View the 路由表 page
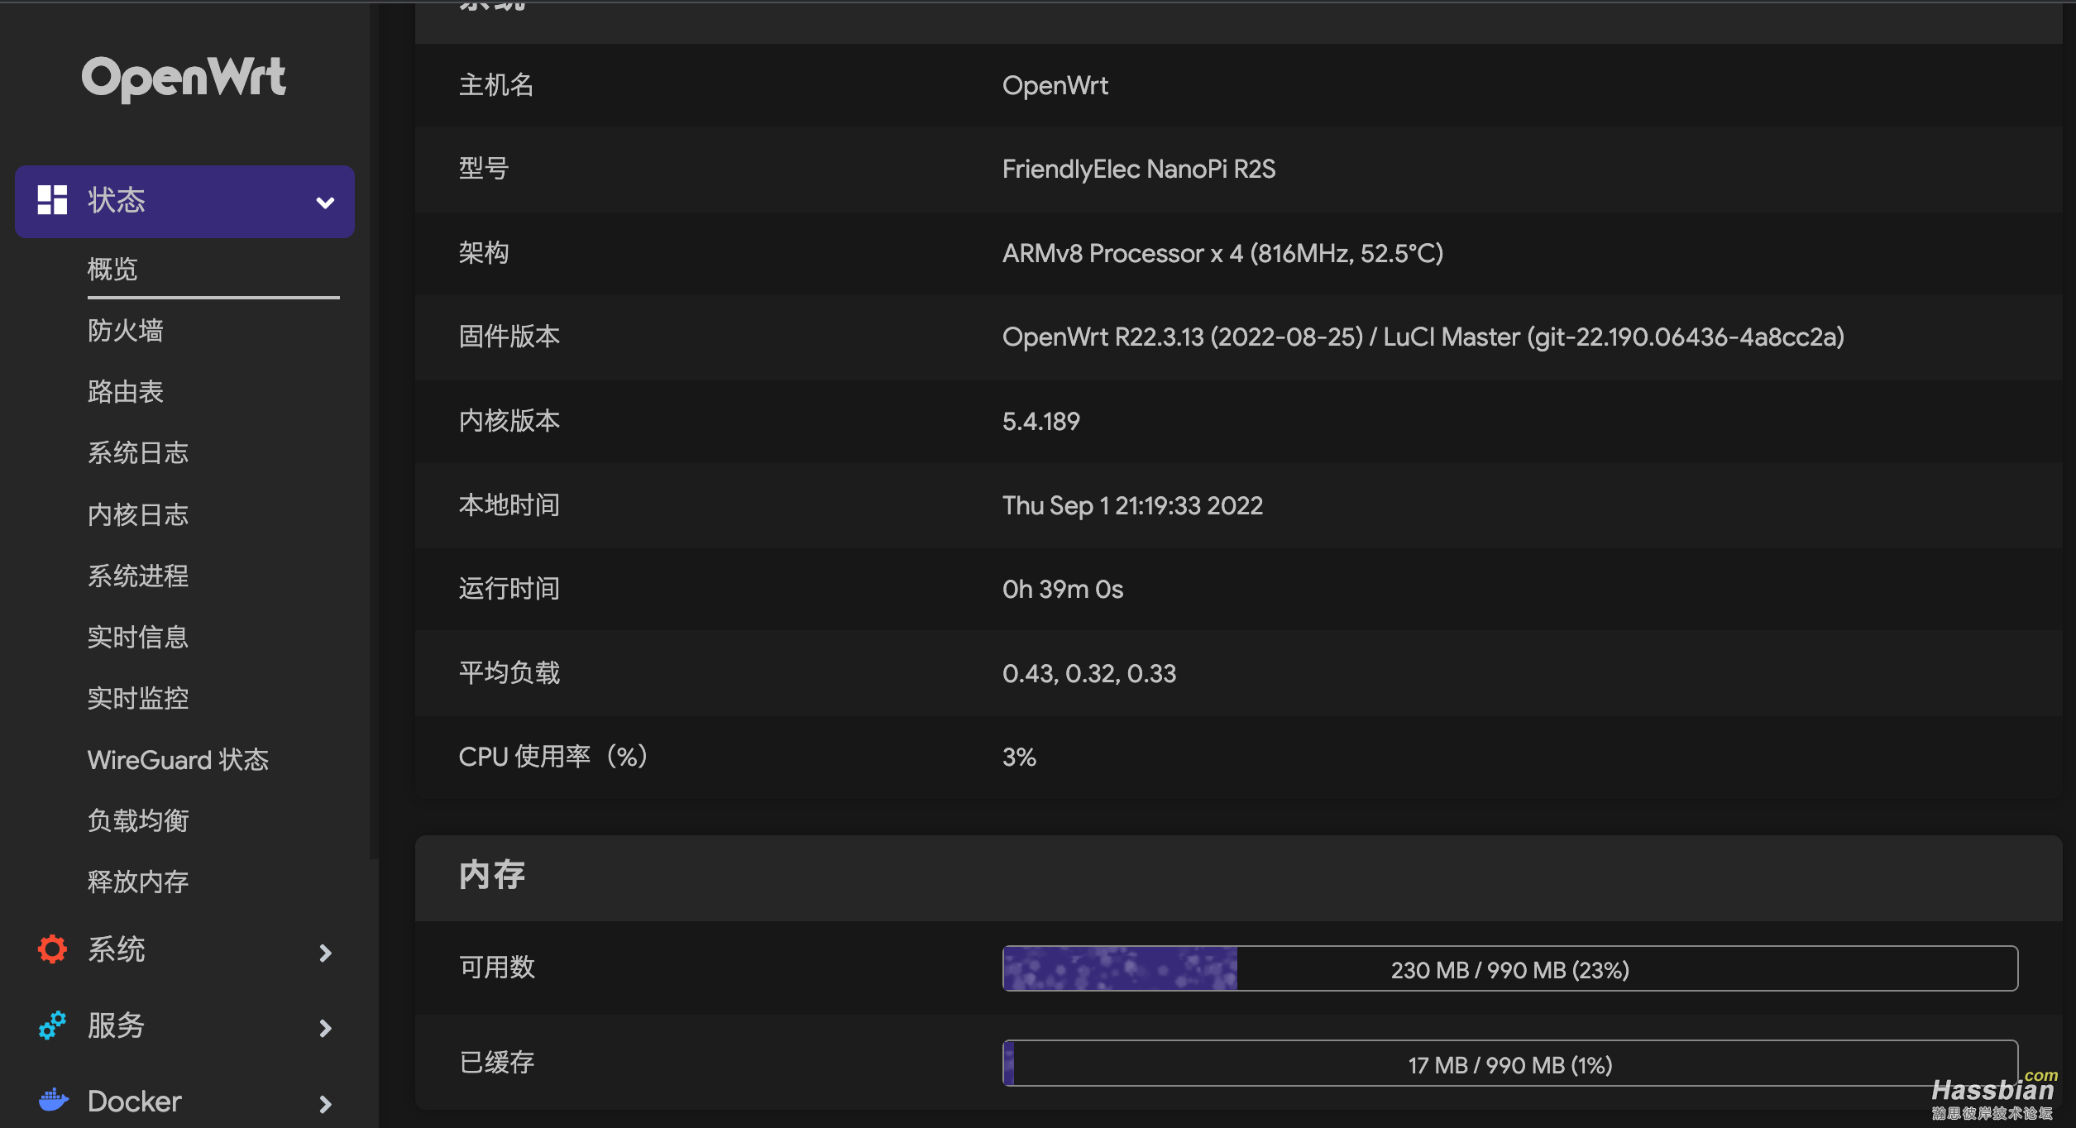This screenshot has height=1128, width=2076. 125,391
